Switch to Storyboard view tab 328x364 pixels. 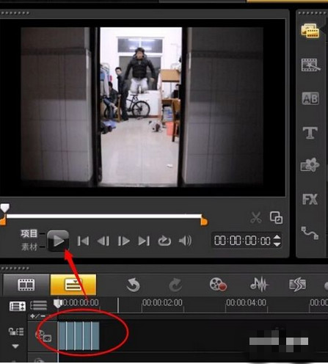point(26,285)
